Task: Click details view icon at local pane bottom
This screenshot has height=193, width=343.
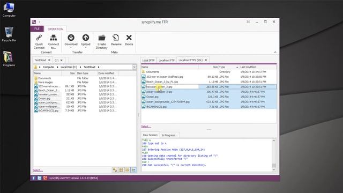Action: tap(133, 170)
